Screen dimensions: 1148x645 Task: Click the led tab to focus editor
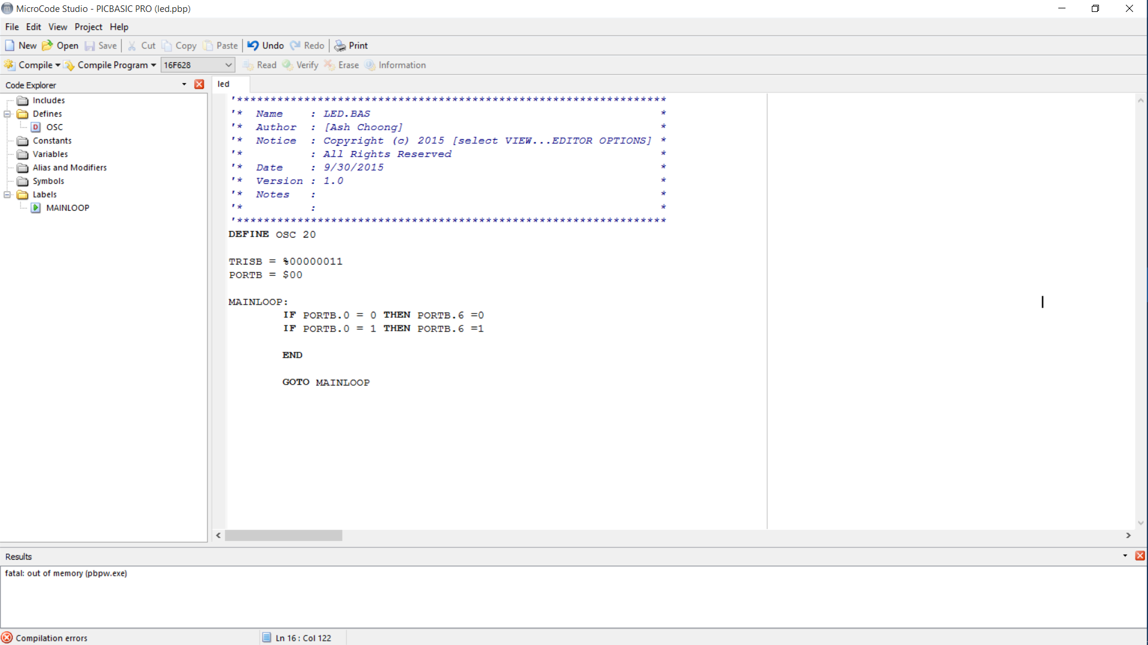click(x=223, y=84)
